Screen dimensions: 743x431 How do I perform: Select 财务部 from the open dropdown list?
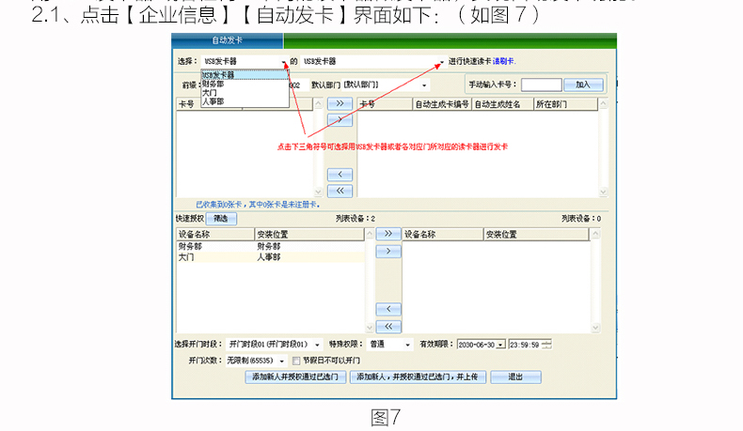(214, 84)
